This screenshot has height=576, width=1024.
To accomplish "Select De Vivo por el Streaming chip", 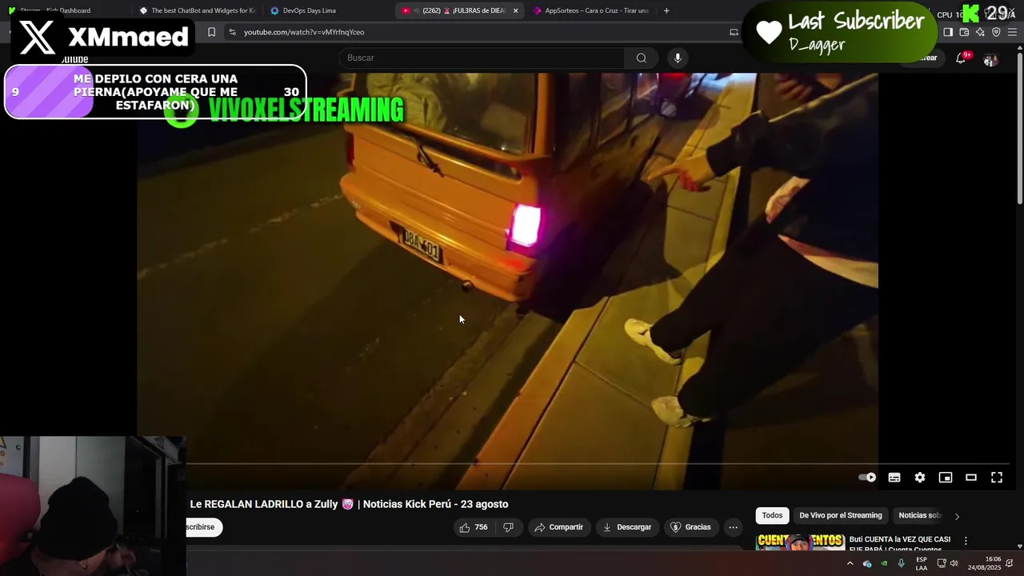I will [x=840, y=516].
